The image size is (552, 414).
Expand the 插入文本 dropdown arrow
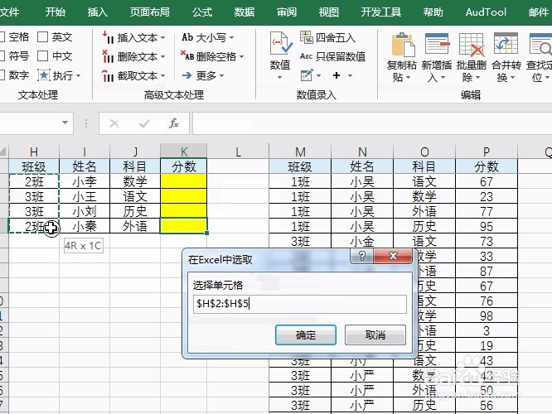pyautogui.click(x=162, y=37)
